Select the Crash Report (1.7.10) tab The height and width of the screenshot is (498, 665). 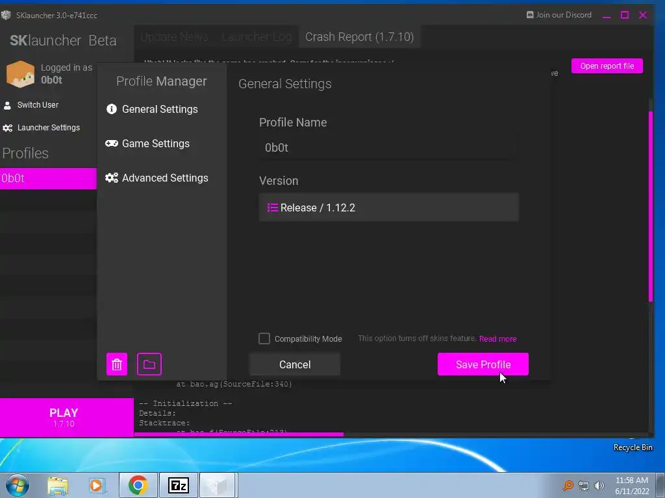point(360,37)
